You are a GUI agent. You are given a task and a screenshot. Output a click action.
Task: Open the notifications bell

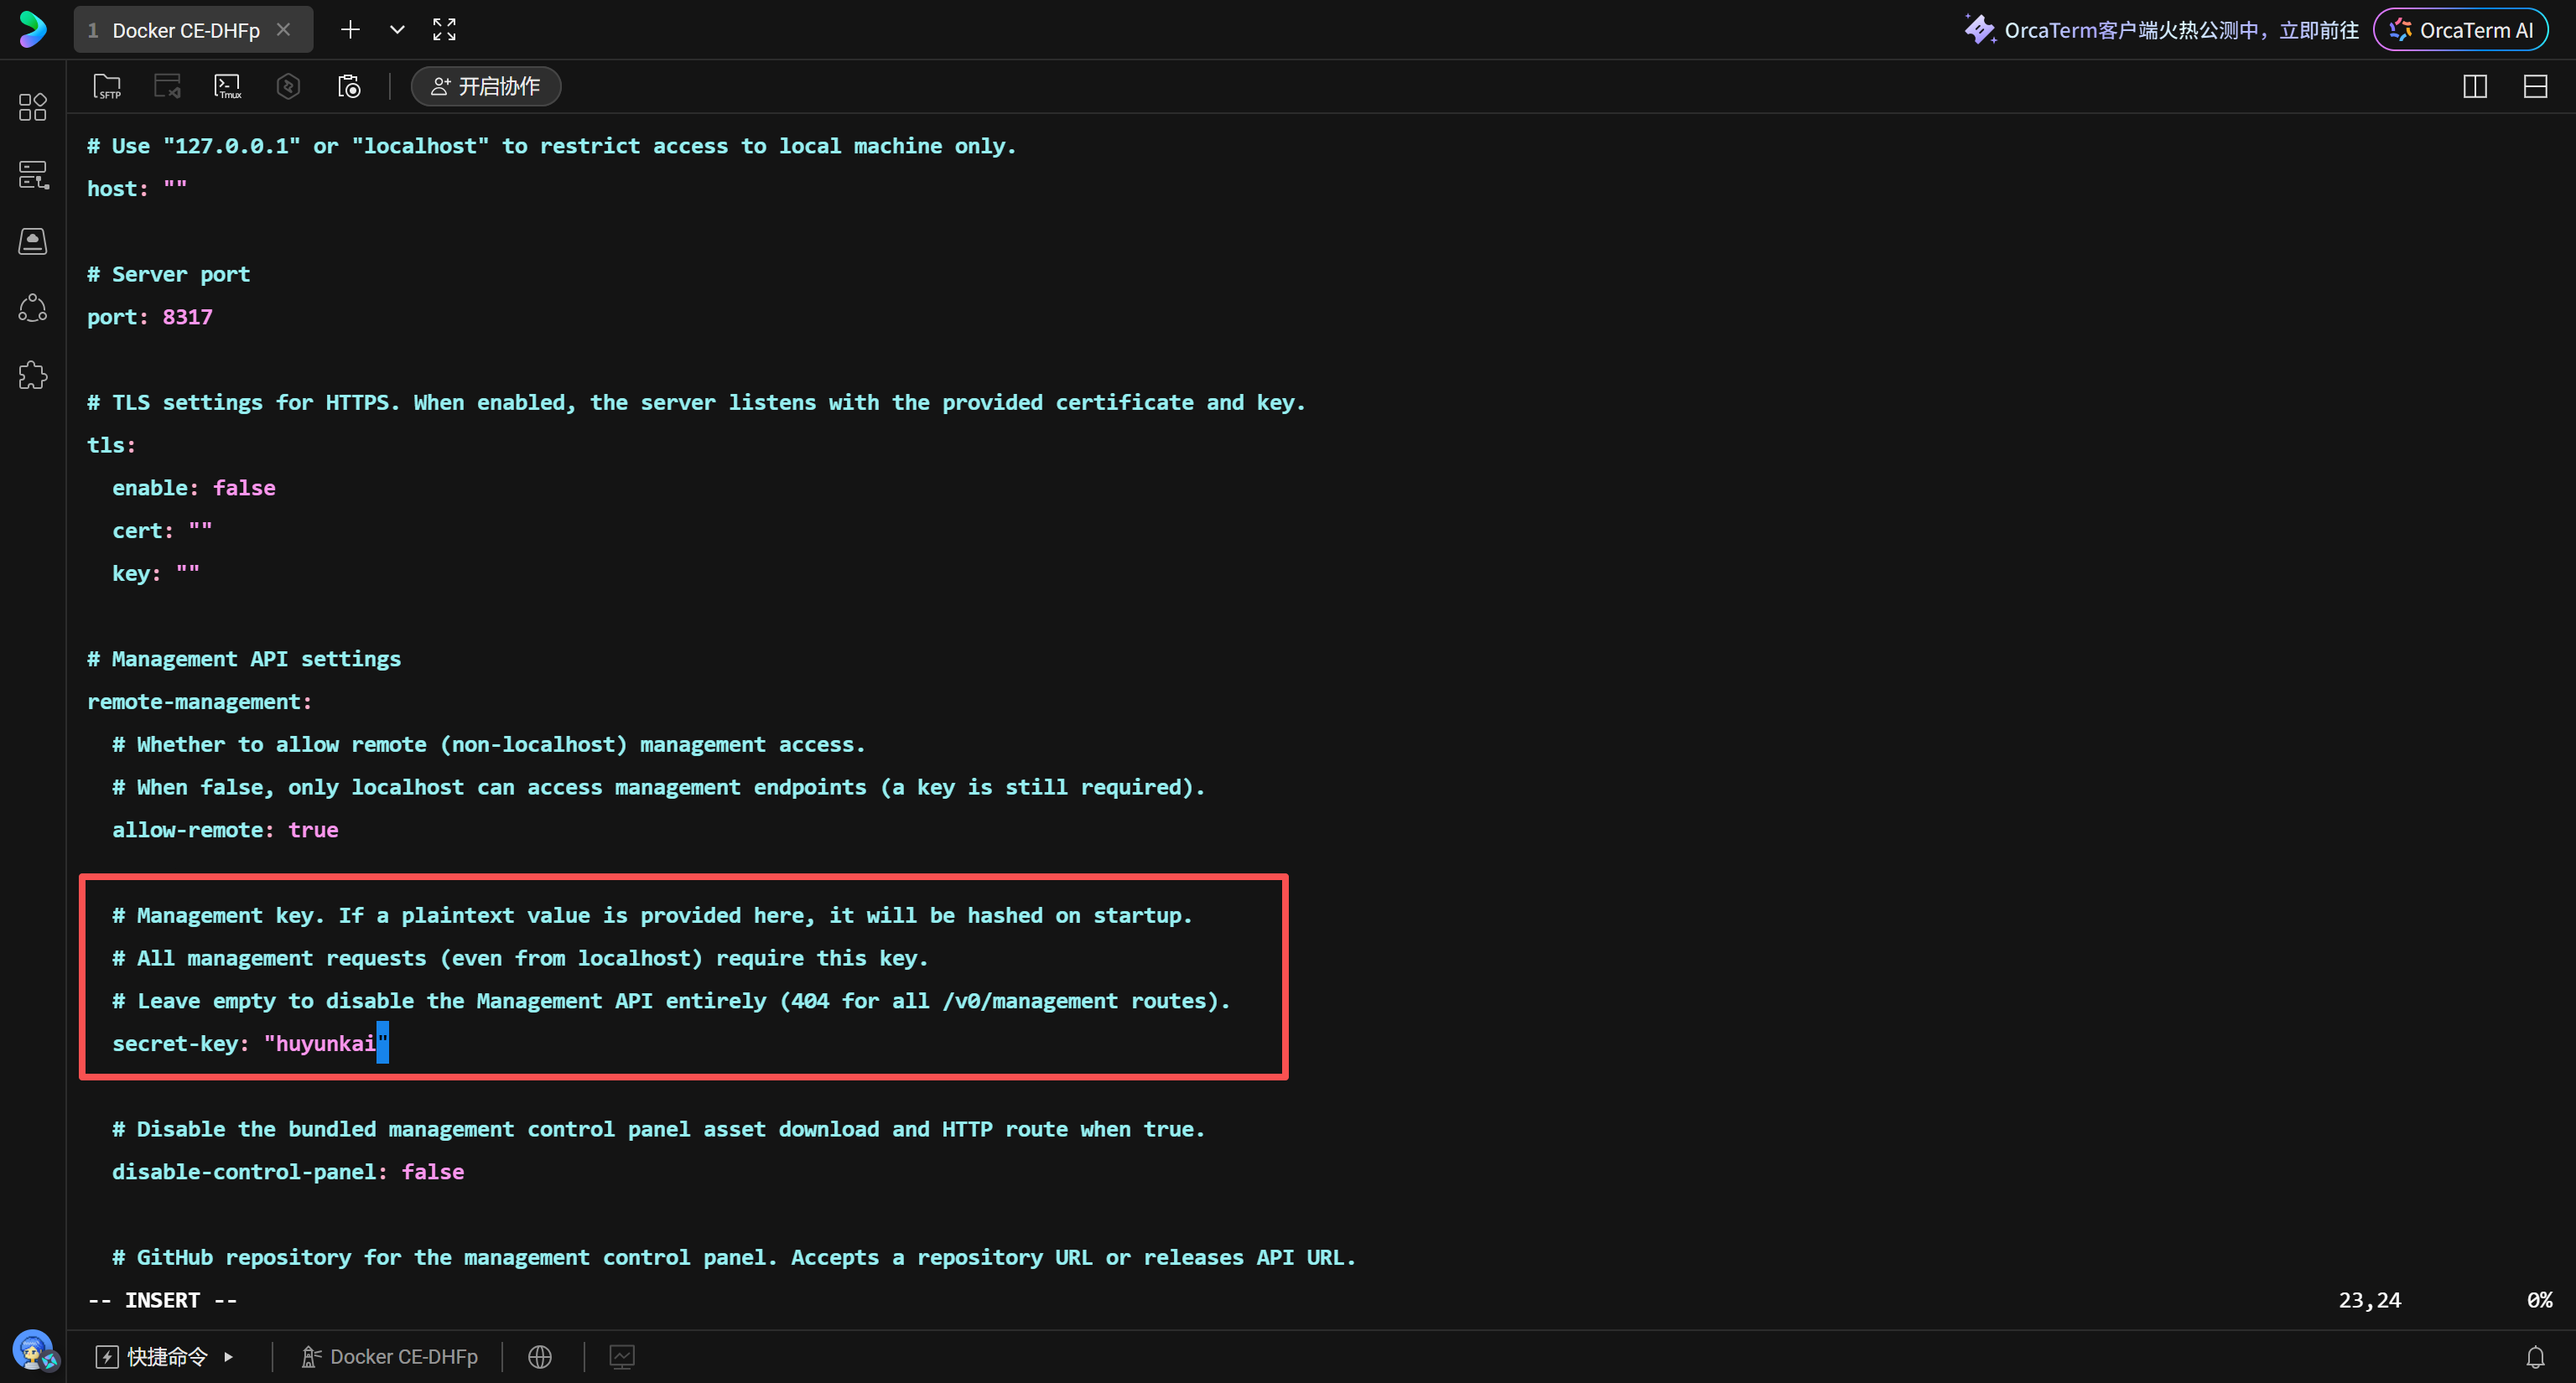(2535, 1357)
